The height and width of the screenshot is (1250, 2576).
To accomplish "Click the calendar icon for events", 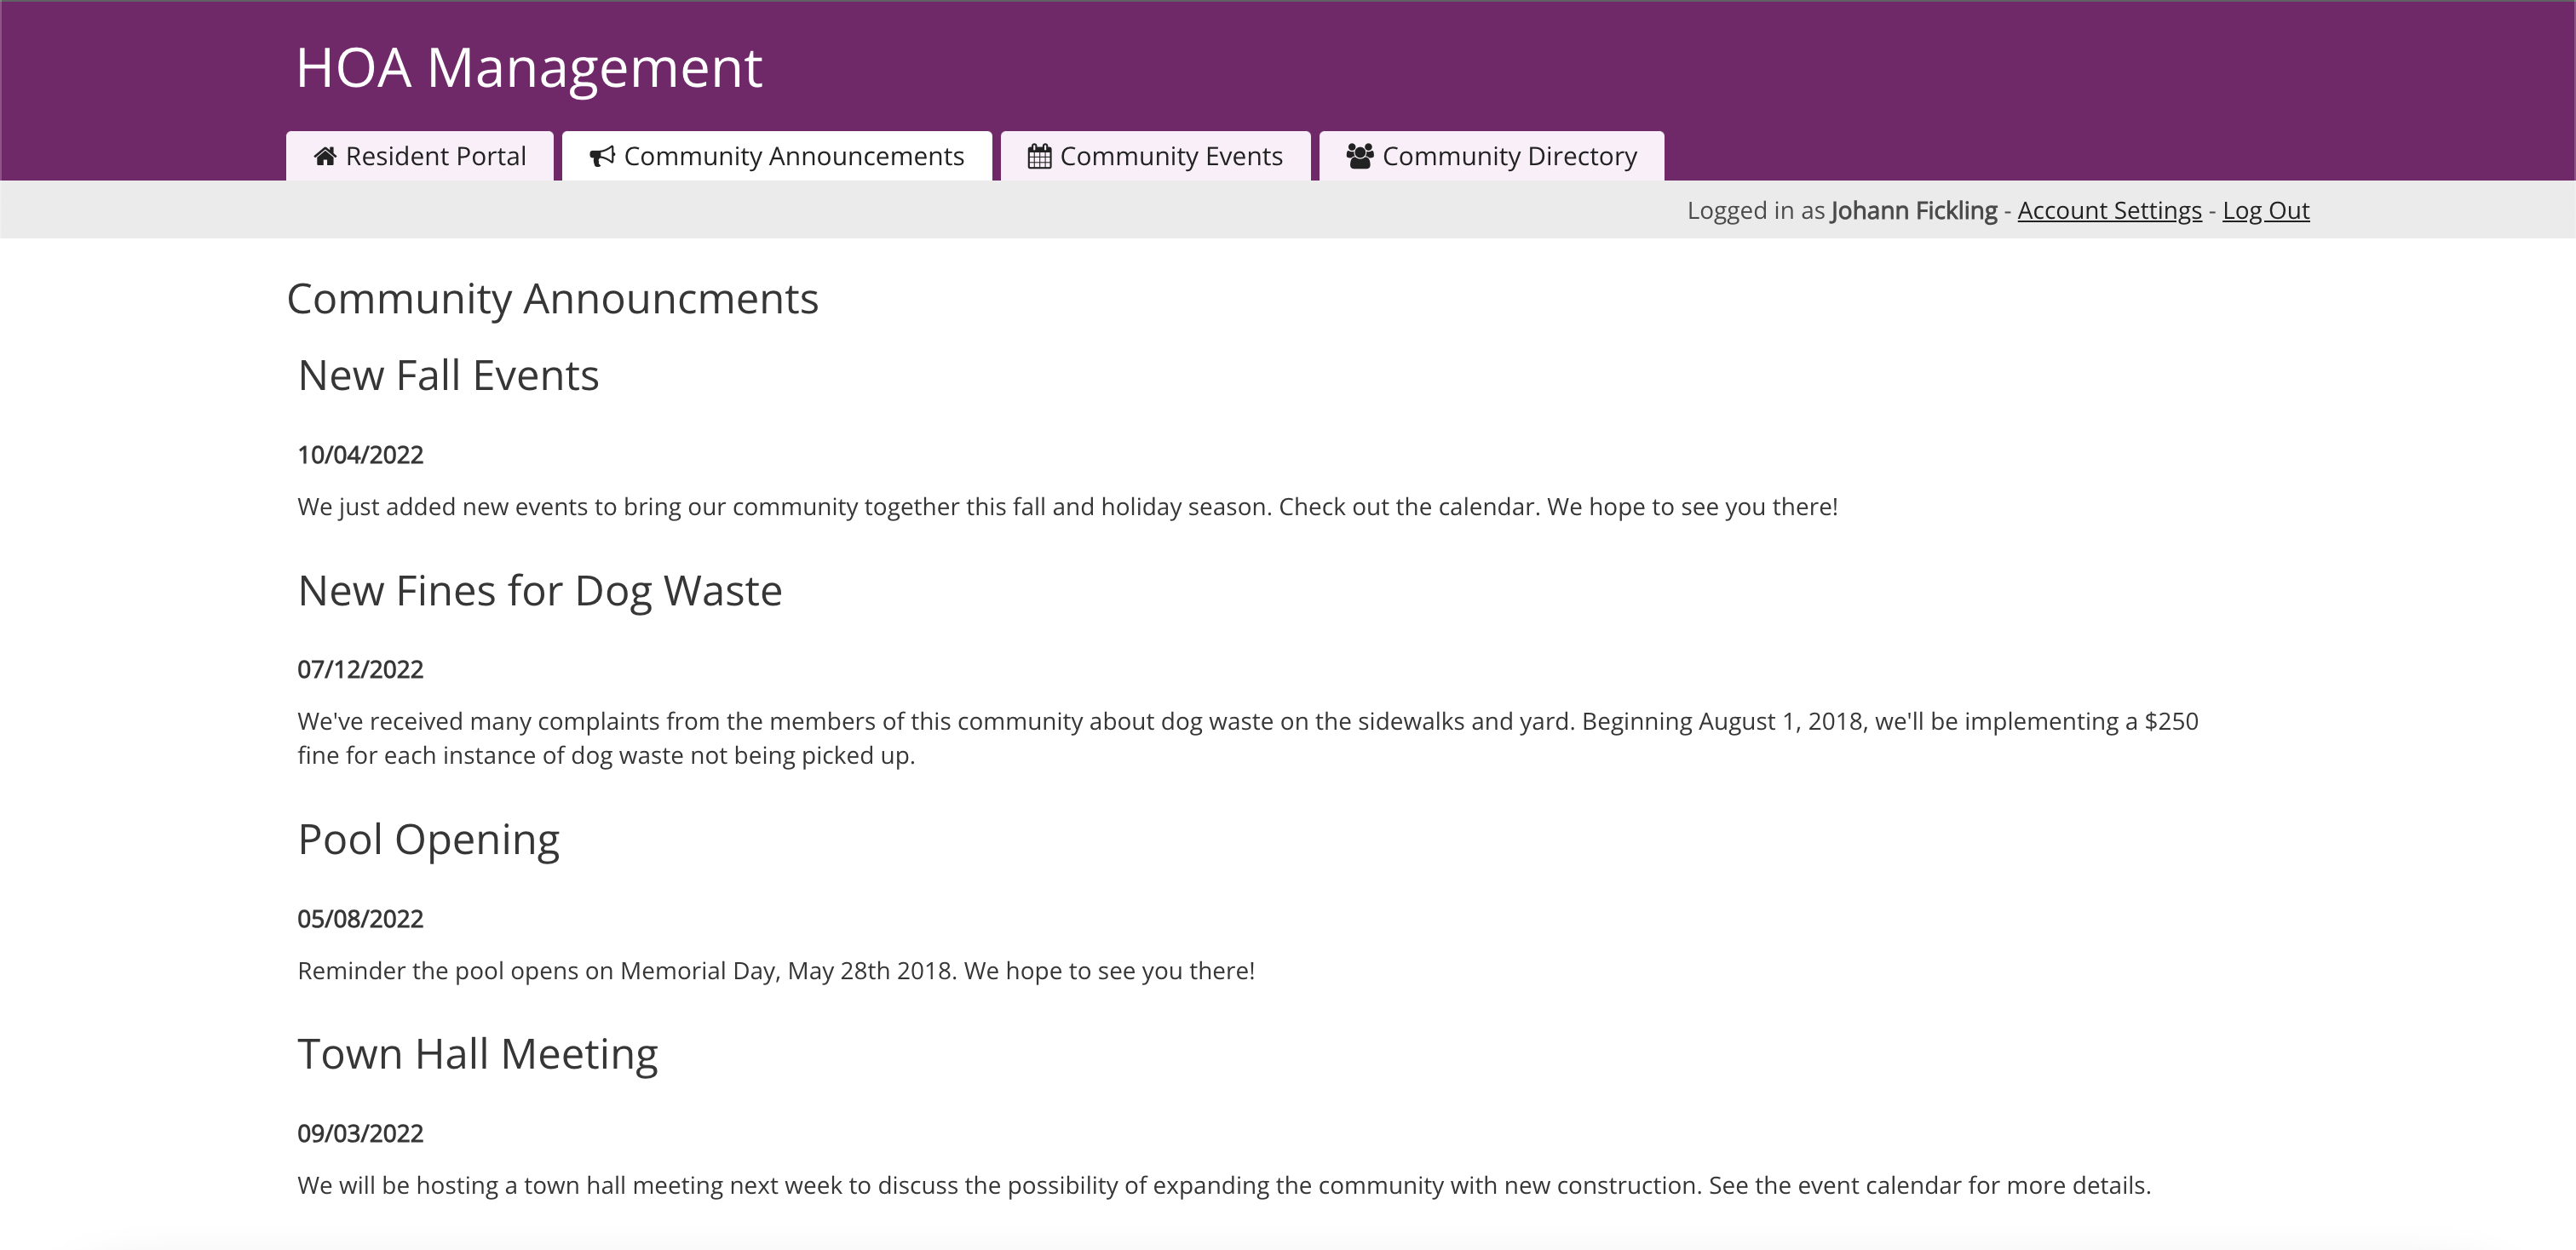I will [x=1039, y=156].
